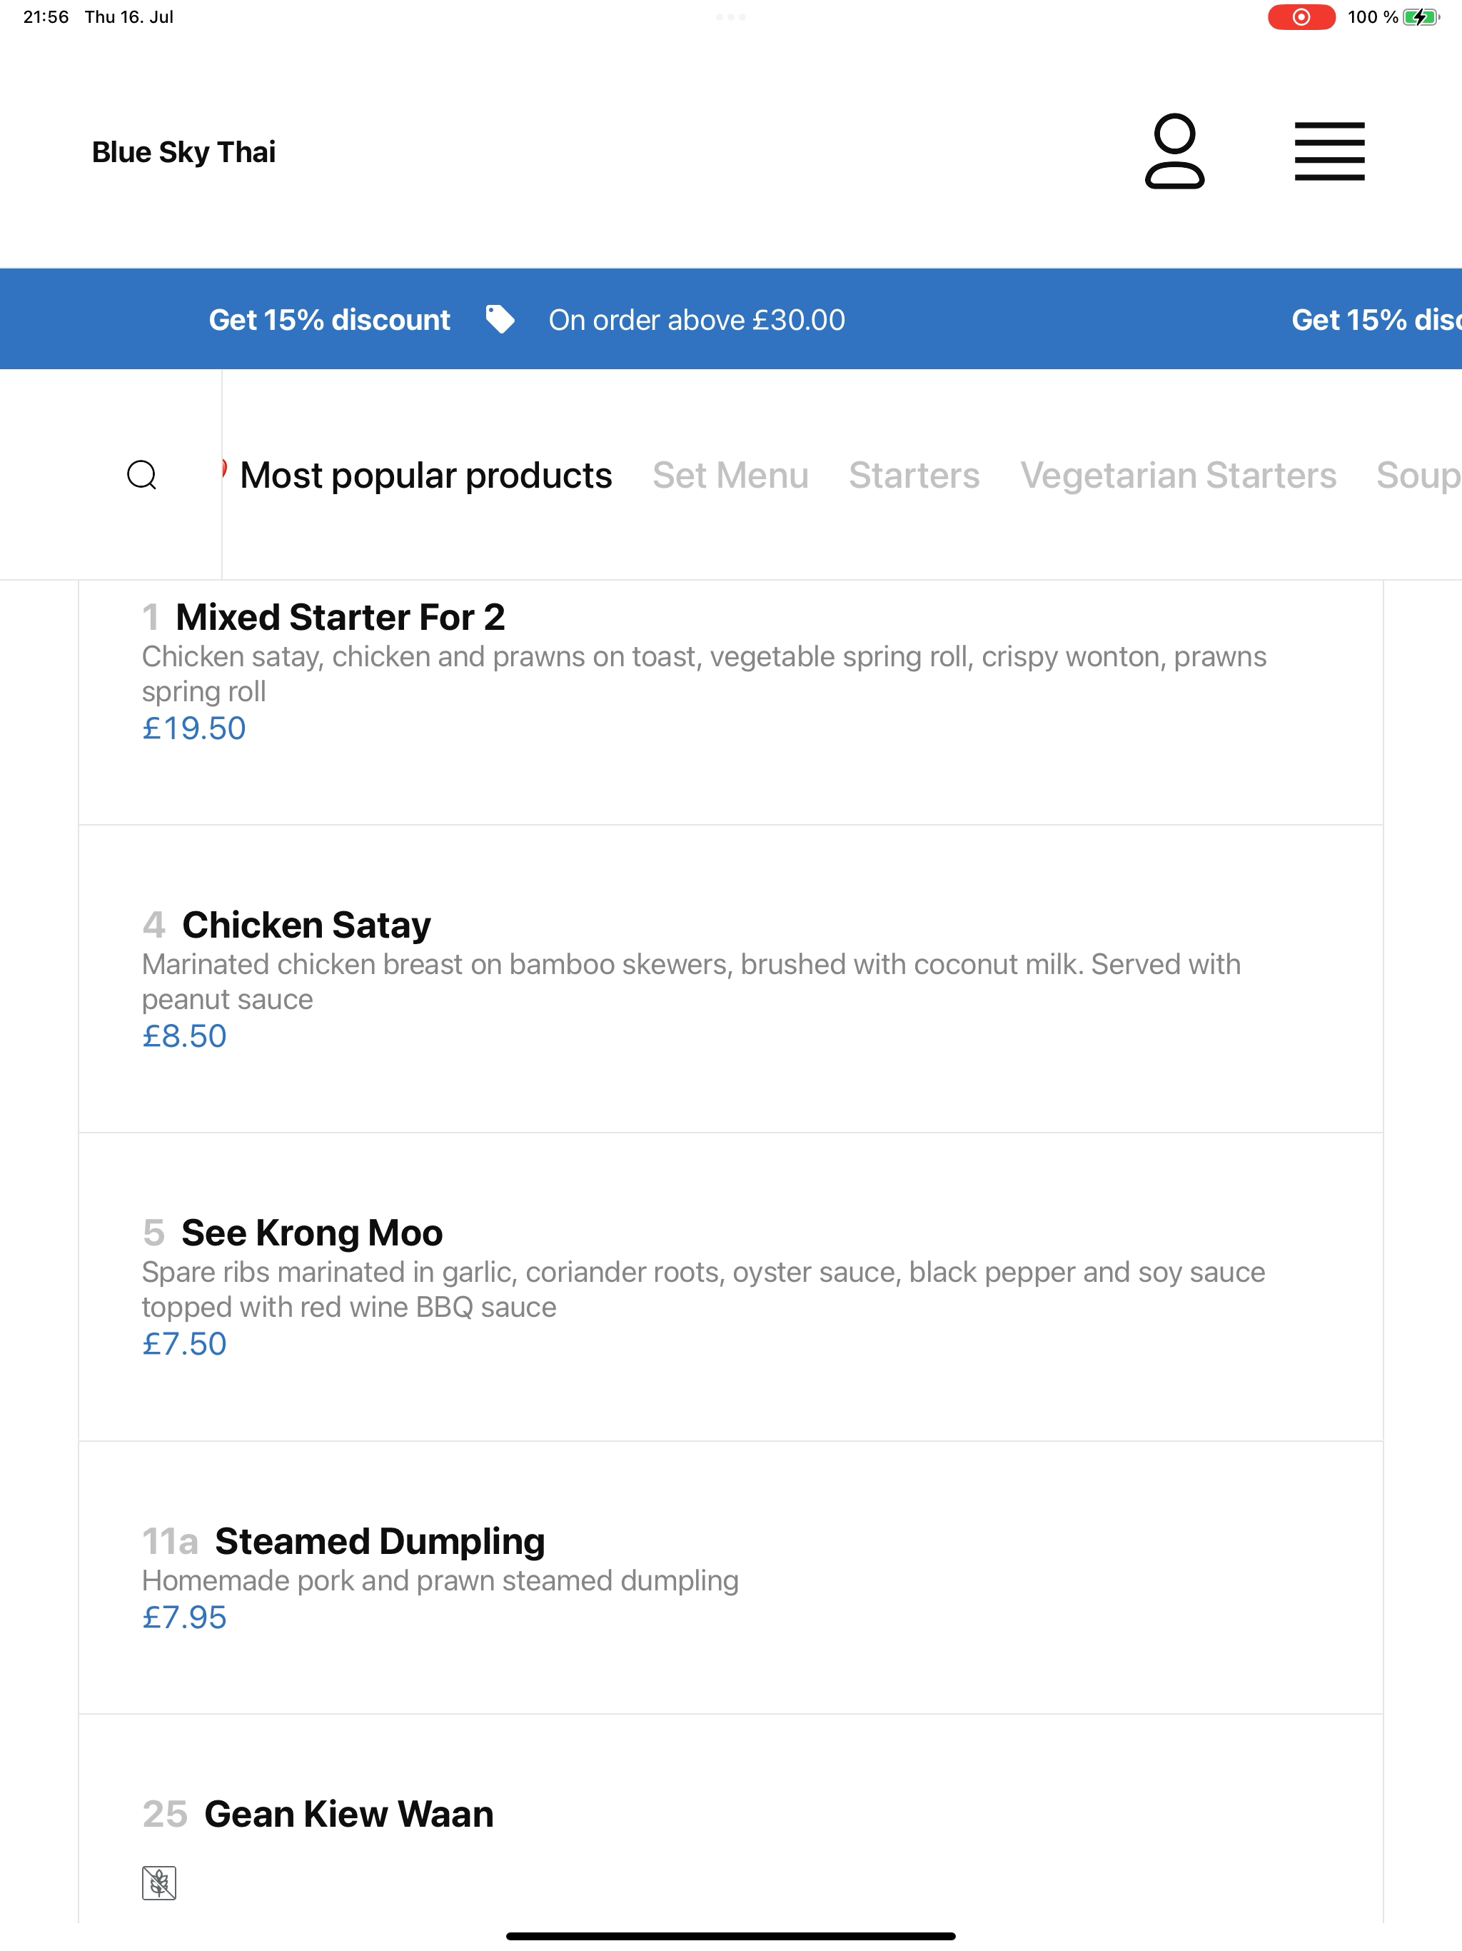This screenshot has height=1951, width=1462.
Task: Tap the screen recording indicator in status bar
Action: [x=1301, y=16]
